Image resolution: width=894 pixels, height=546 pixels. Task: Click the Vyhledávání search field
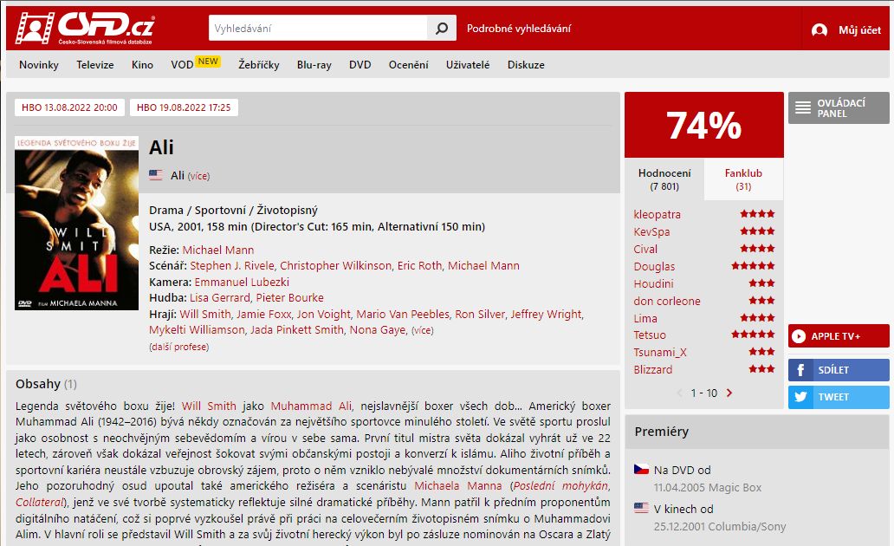318,28
